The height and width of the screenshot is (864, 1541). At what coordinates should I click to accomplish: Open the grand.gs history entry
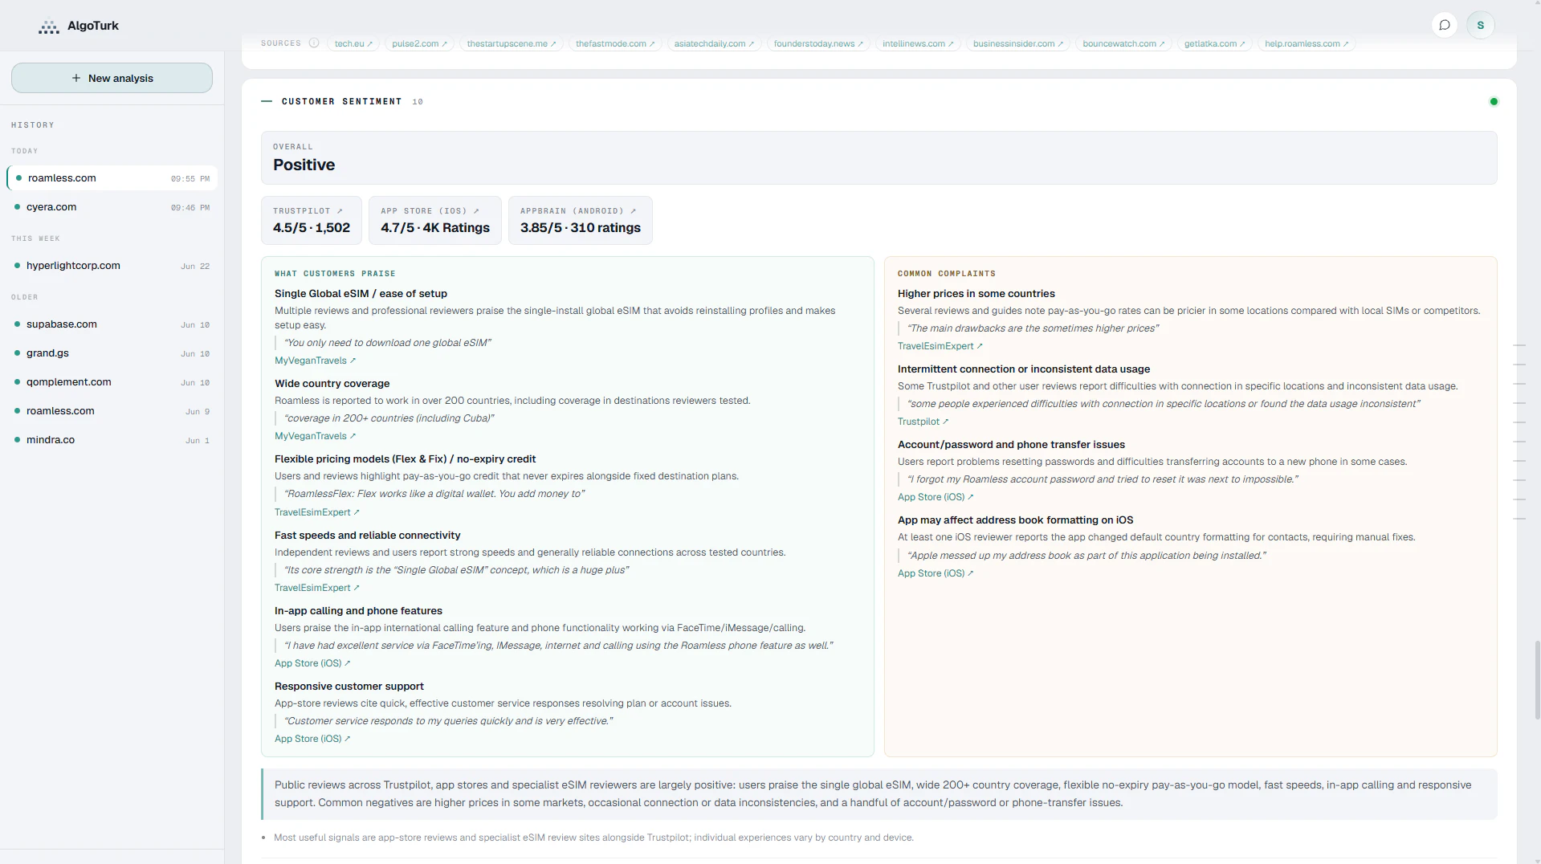(112, 353)
